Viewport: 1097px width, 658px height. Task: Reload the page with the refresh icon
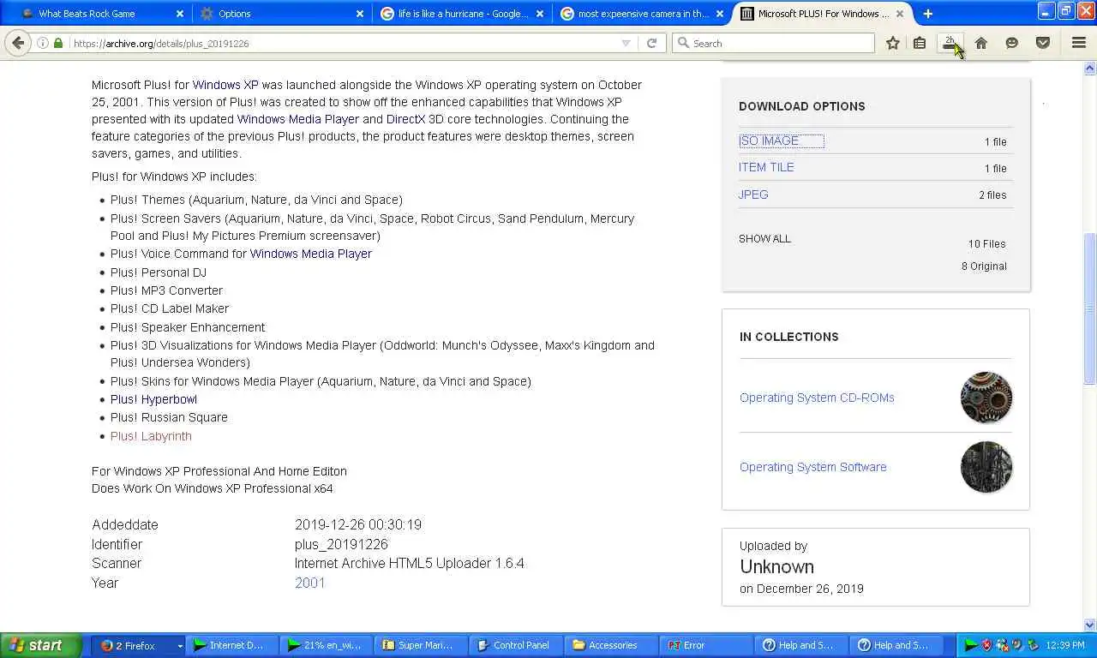[651, 43]
